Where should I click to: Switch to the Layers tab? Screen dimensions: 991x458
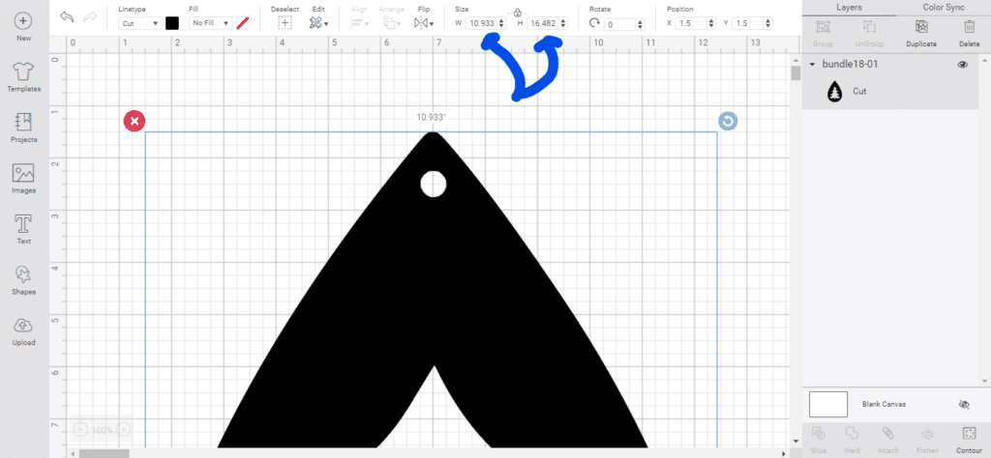(x=849, y=8)
